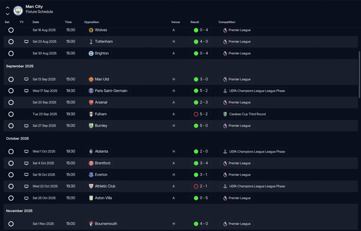361x231 pixels.
Task: Go to previous club with up chevron
Action: pyautogui.click(x=8, y=8)
